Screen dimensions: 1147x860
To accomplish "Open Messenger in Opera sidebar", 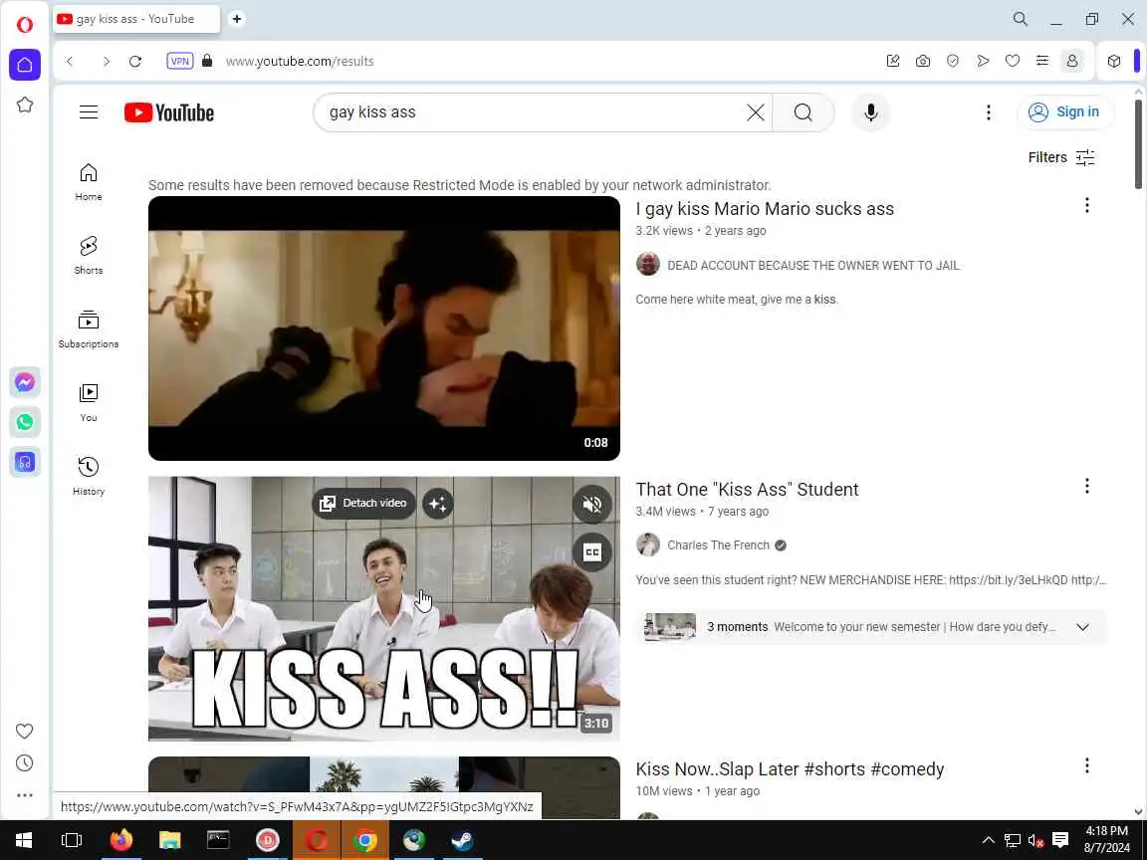I will [24, 382].
